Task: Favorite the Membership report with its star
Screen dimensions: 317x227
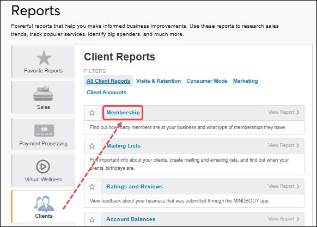Action: click(92, 113)
